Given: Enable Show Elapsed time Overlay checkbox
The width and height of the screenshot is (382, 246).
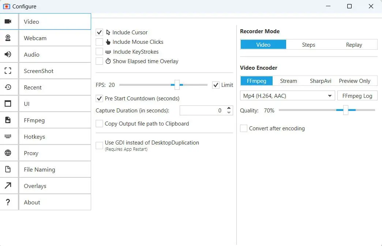Looking at the screenshot, I should click(x=99, y=61).
